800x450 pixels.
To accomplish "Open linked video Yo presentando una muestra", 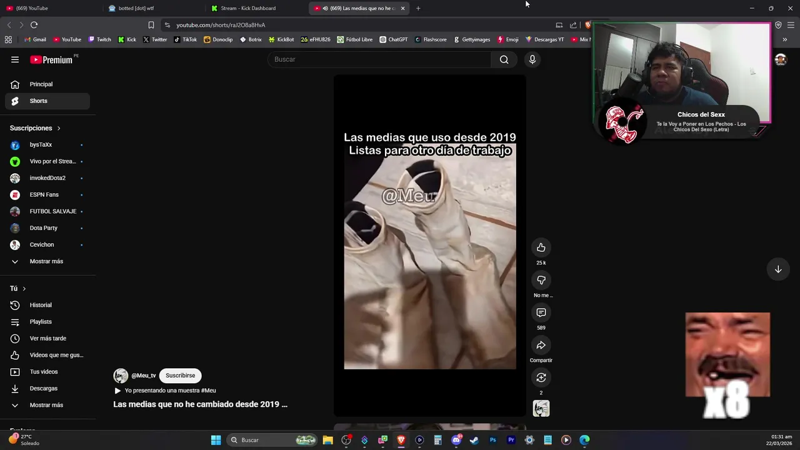I will 165,391.
